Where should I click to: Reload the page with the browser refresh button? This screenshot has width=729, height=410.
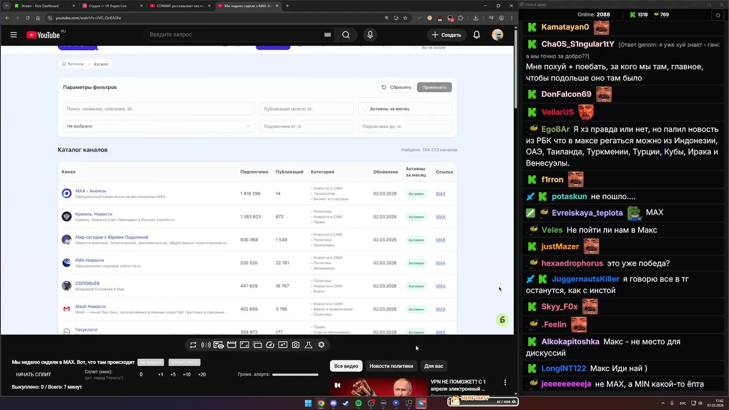[27, 18]
